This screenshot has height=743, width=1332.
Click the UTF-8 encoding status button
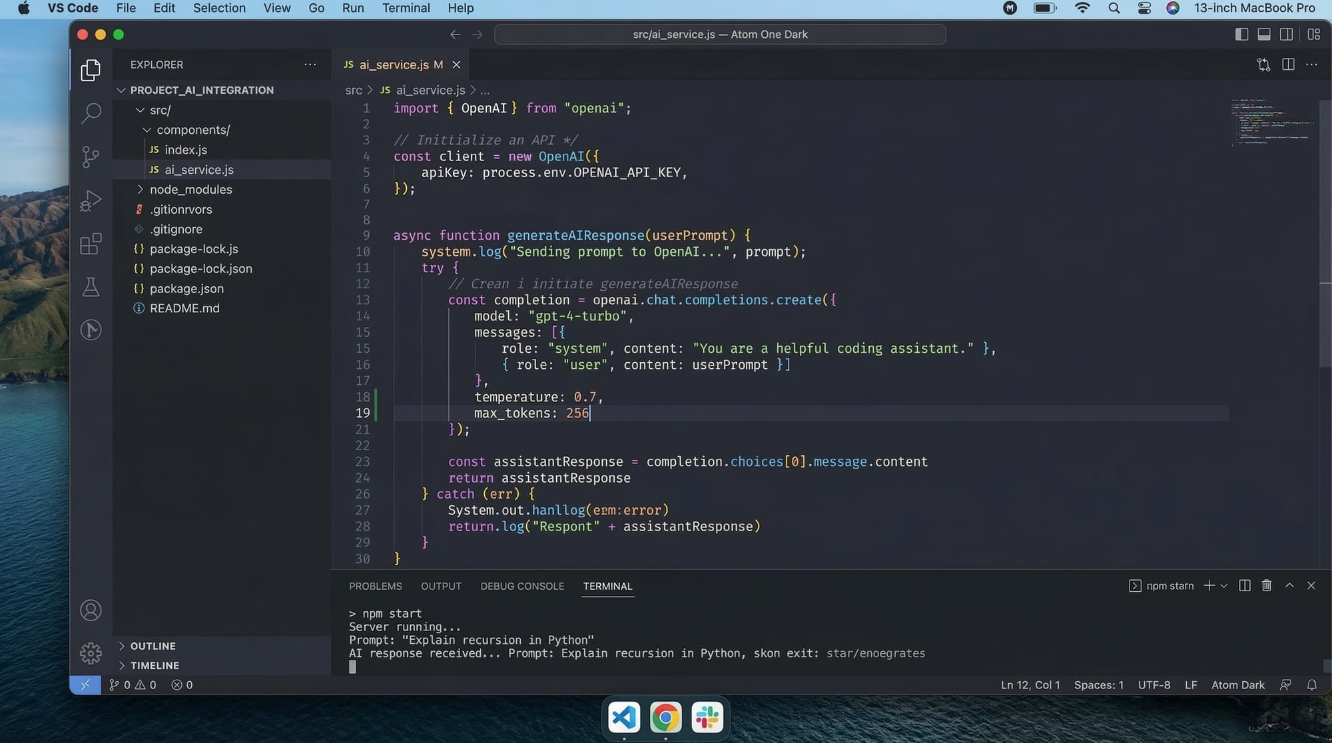coord(1154,685)
